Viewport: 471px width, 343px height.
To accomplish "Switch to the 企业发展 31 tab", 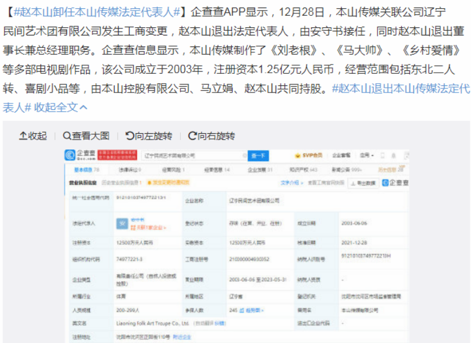I will (260, 170).
